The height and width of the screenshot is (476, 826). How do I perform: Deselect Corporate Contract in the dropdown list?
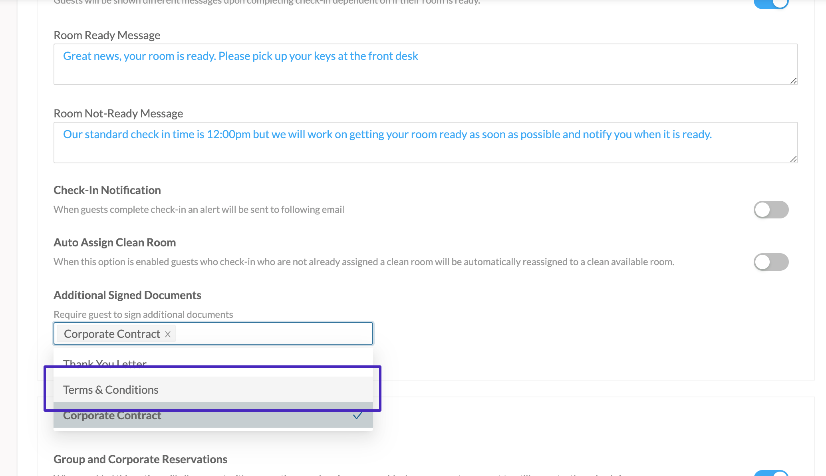[112, 415]
